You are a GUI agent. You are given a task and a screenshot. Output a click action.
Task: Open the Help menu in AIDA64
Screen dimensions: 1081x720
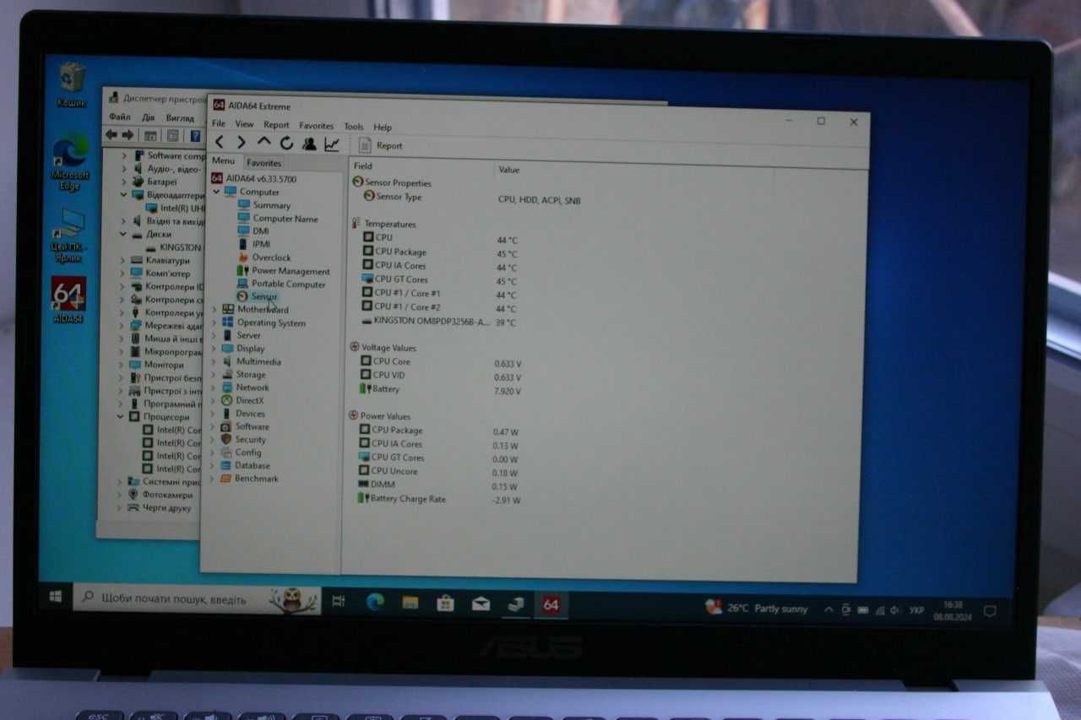point(383,127)
